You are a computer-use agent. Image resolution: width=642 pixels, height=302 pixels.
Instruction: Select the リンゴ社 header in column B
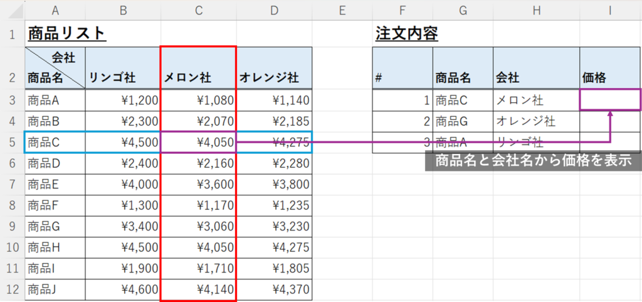[x=123, y=78]
